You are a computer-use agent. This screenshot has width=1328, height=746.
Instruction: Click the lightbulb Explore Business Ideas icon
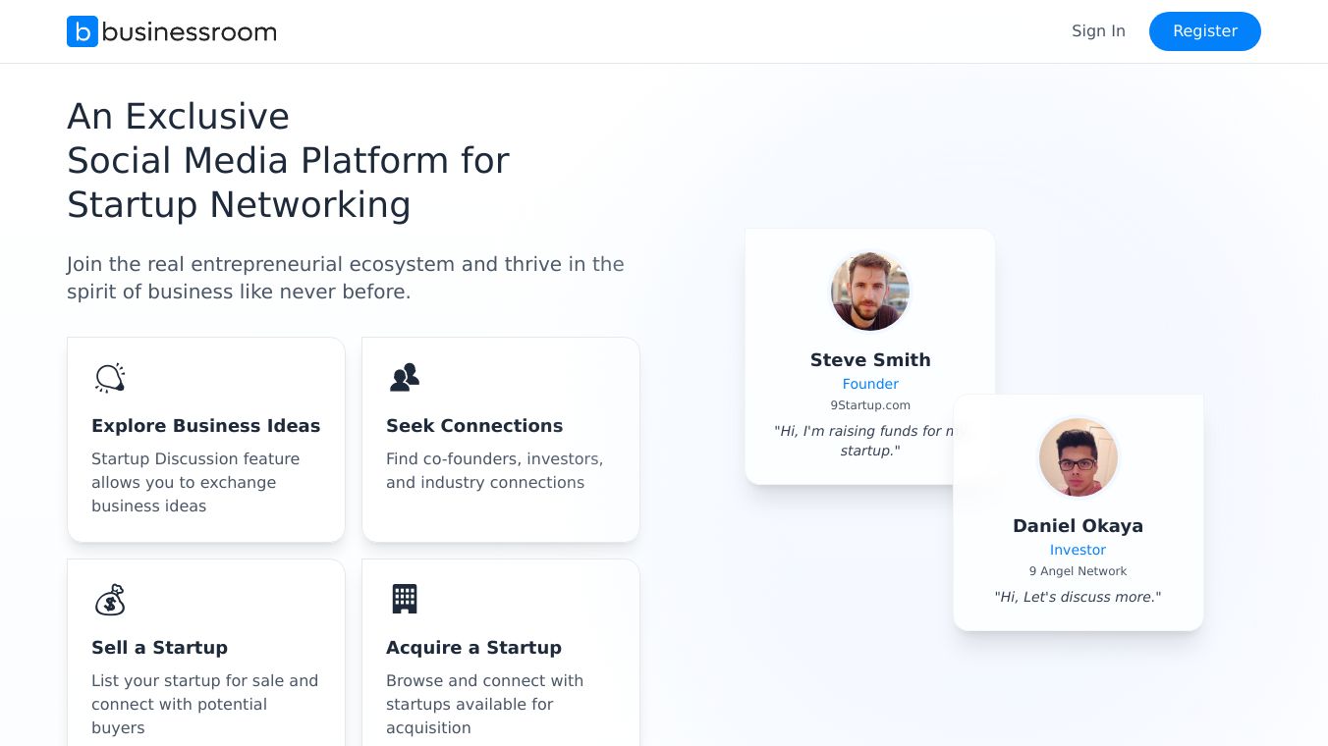click(110, 378)
